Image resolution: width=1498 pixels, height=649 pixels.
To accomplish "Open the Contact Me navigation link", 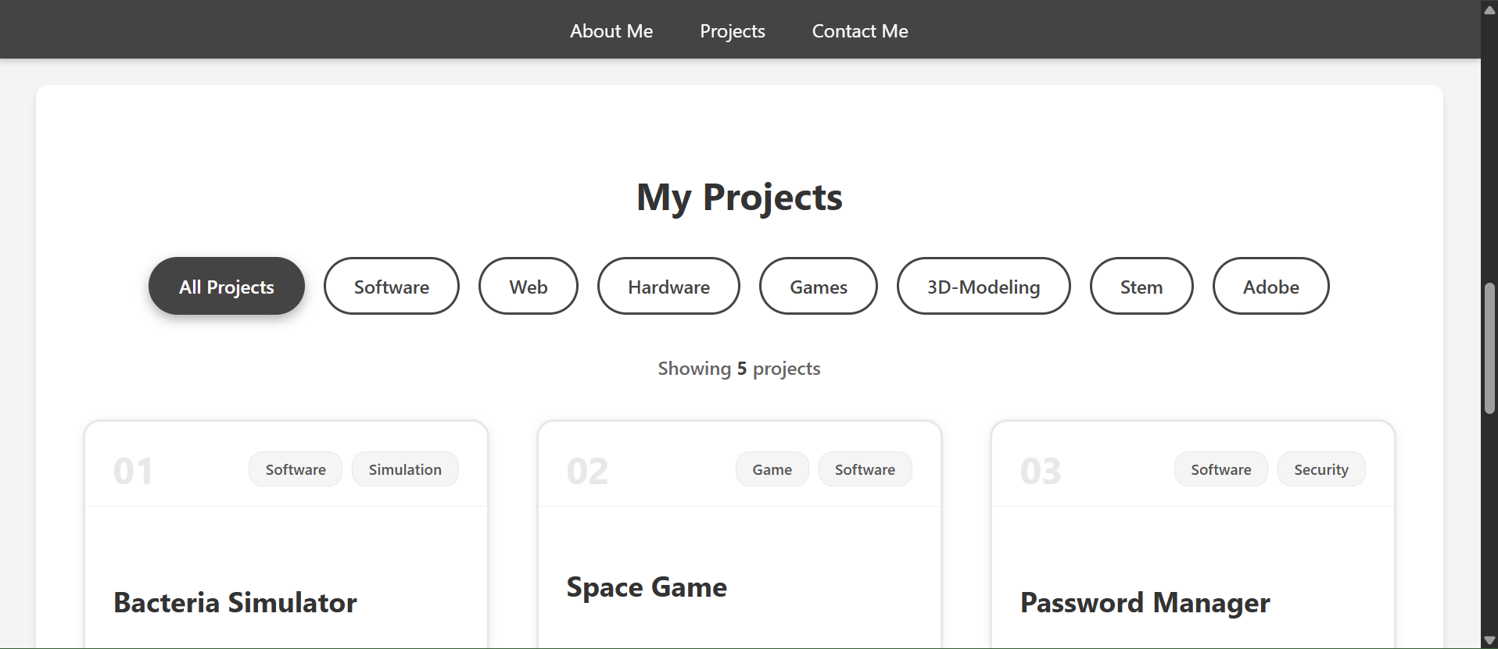I will point(859,31).
